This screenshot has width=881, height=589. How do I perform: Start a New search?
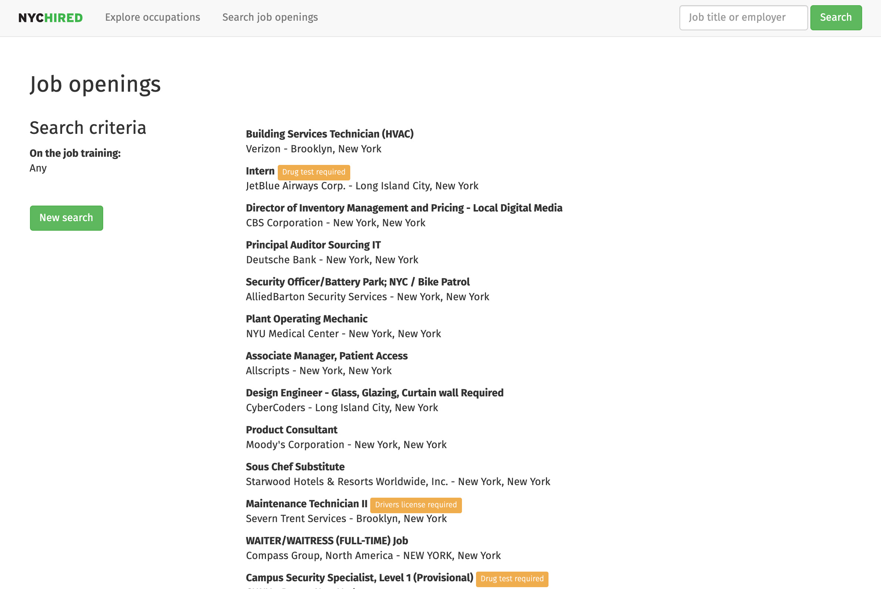[x=67, y=218]
